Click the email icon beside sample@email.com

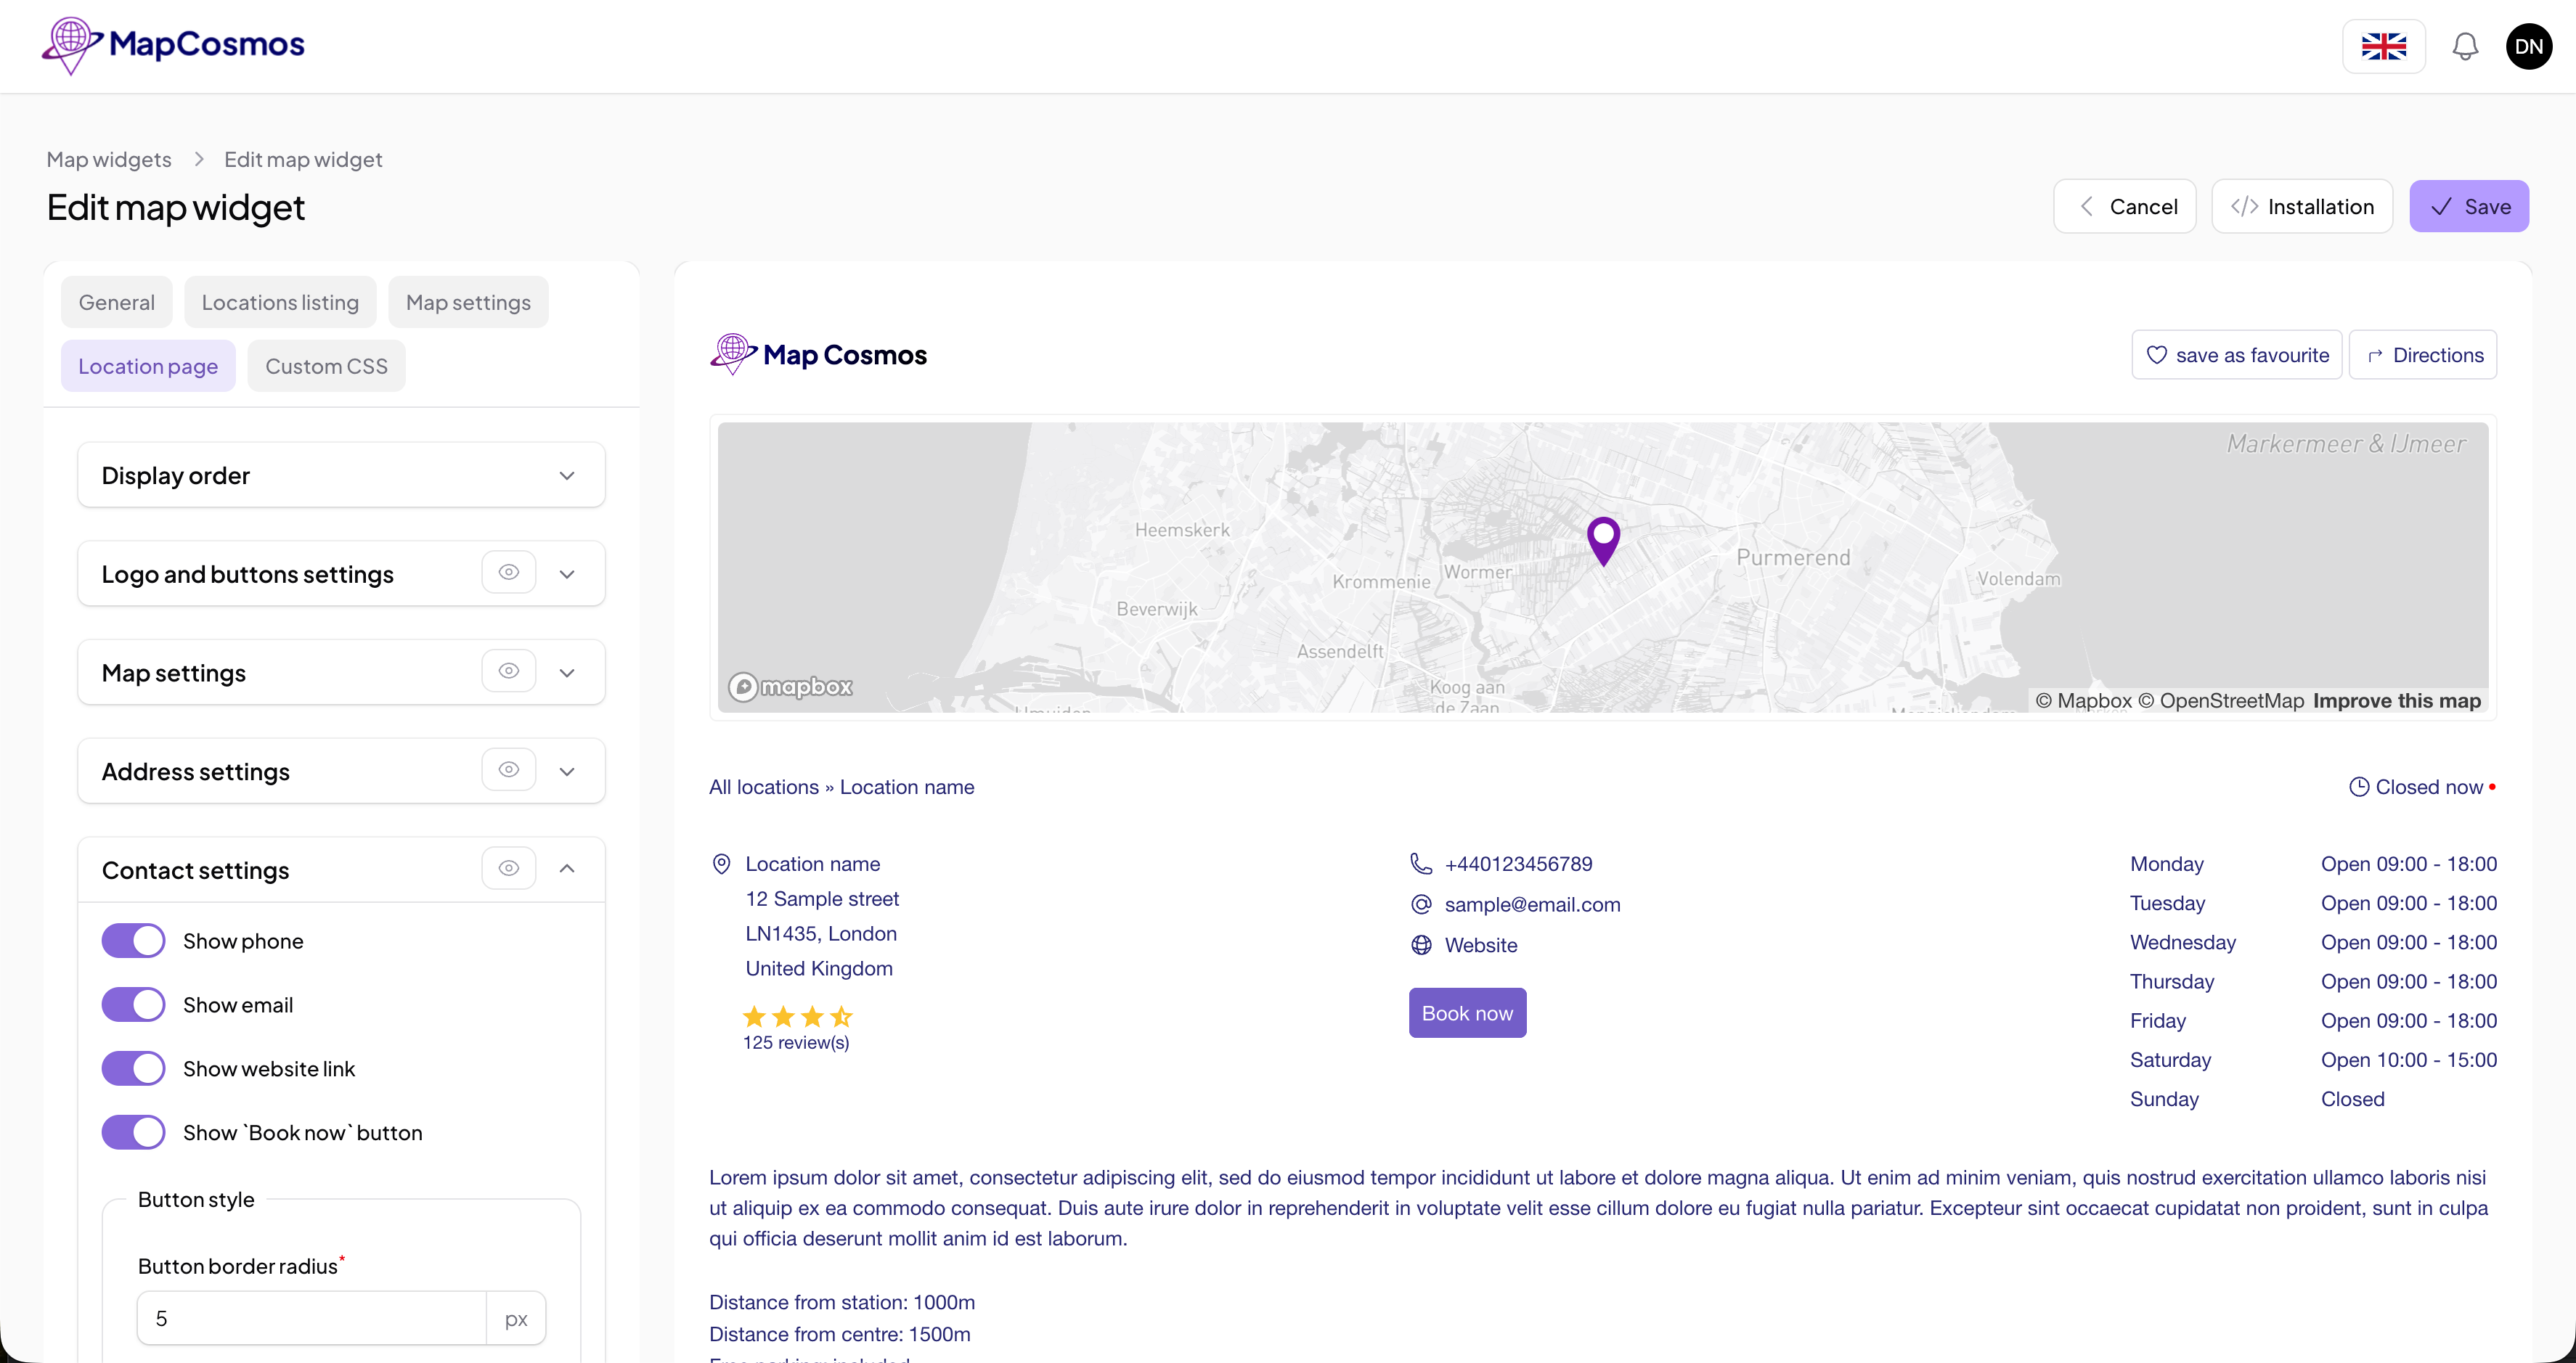point(1420,904)
